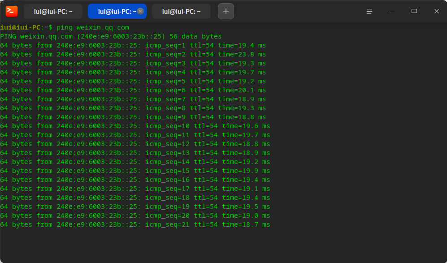Click the output row with icmp_seq=11

pos(135,135)
